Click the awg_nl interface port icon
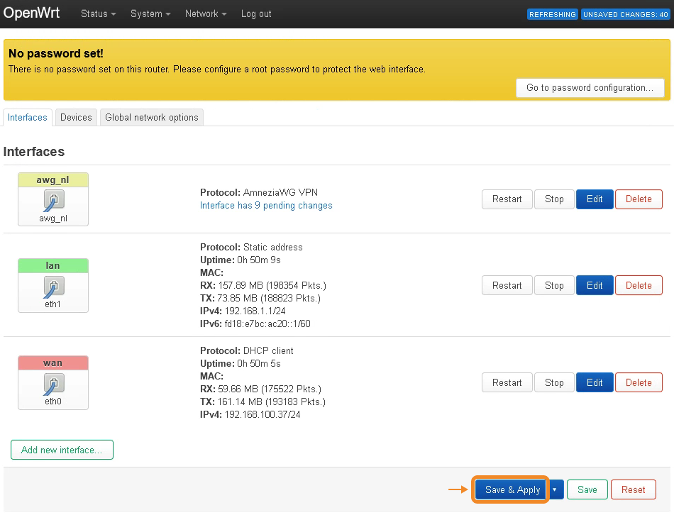 (x=53, y=200)
